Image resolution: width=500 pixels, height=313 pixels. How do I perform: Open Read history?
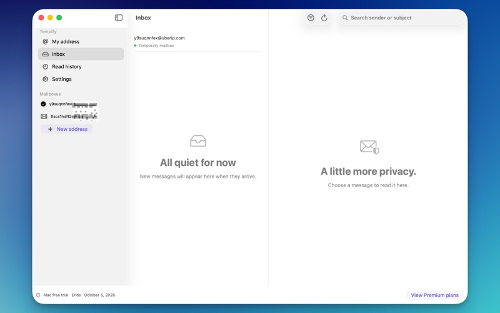point(81,66)
